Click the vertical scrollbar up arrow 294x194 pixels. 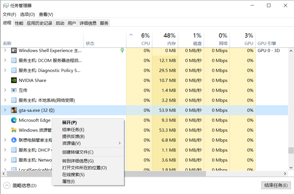coord(291,50)
